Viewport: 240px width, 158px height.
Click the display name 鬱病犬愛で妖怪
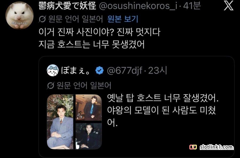(x=67, y=6)
